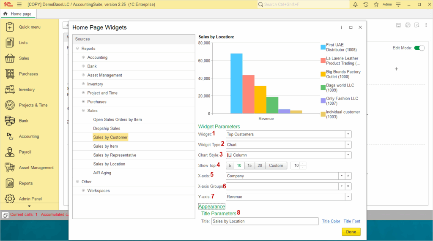Open the Inventory boxes icon

pos(10,89)
